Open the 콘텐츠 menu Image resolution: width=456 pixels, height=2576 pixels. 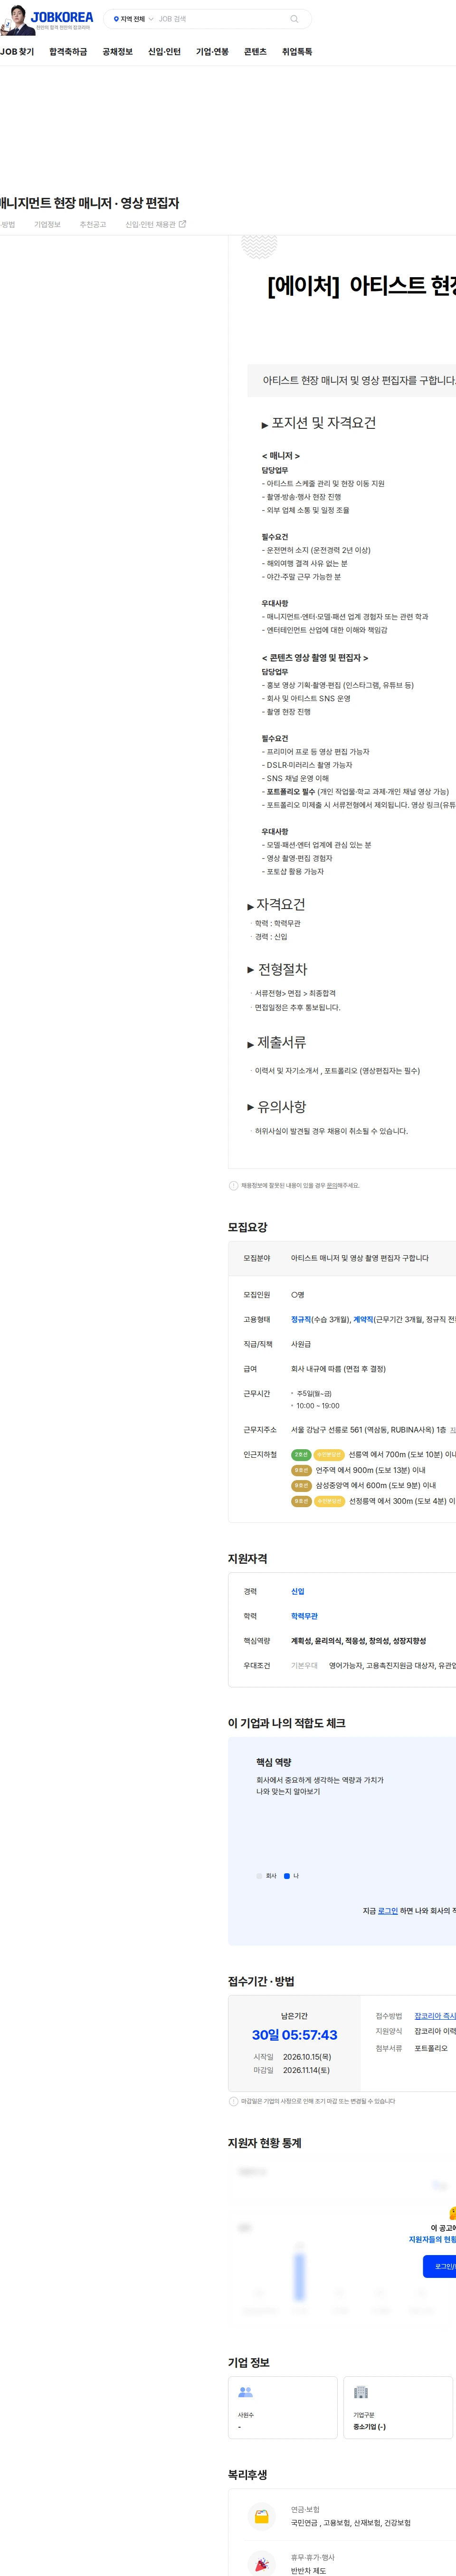pyautogui.click(x=255, y=52)
